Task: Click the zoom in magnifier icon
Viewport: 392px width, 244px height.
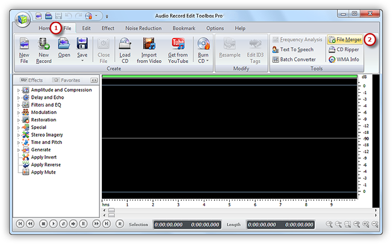Action: [x=329, y=224]
